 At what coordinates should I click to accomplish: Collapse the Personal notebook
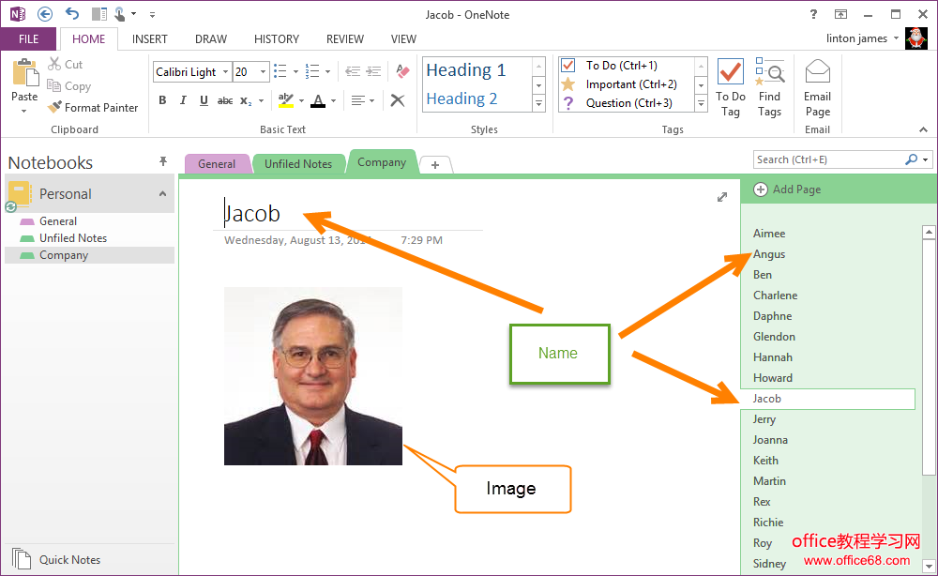click(162, 194)
